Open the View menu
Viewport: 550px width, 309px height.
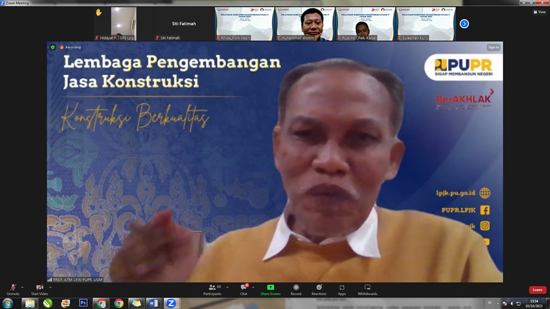click(x=539, y=12)
